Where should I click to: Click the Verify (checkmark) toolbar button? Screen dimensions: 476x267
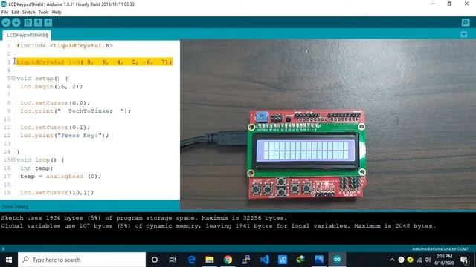click(6, 22)
